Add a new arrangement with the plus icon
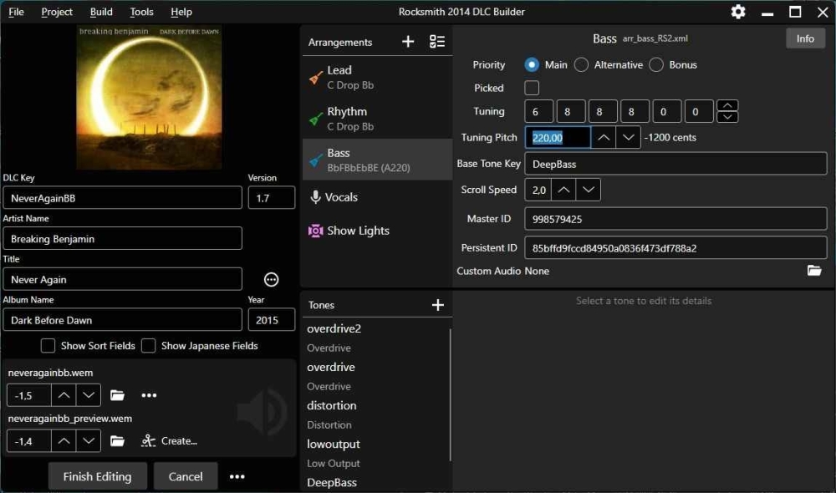This screenshot has height=493, width=836. 408,42
